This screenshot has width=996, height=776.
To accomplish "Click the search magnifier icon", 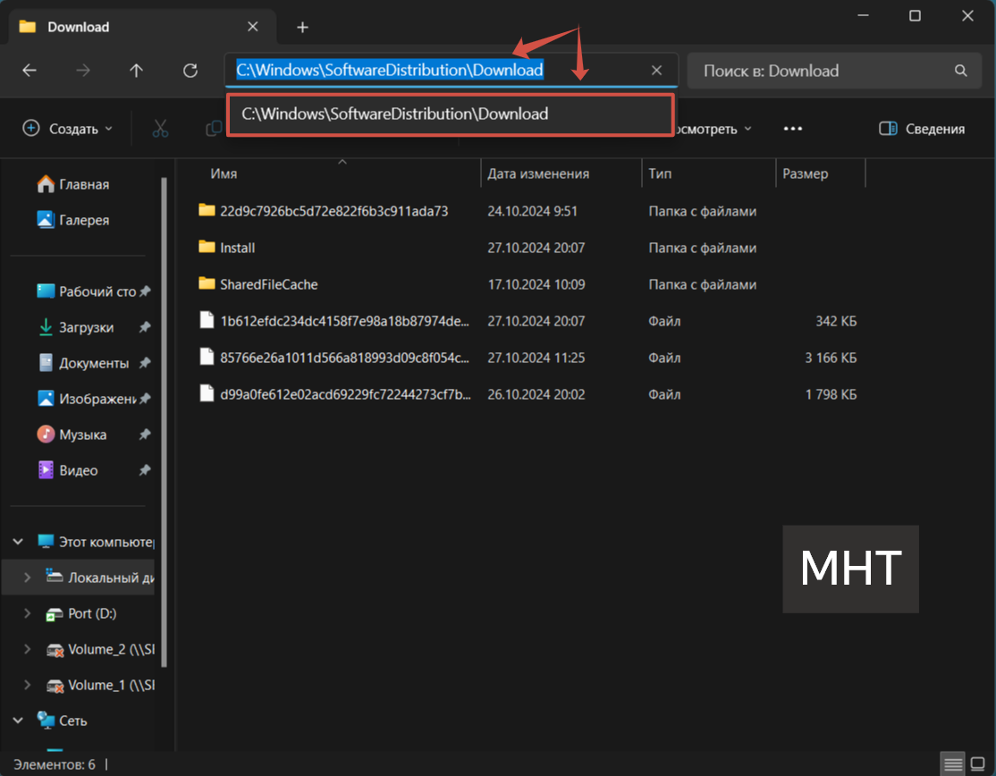I will (x=960, y=71).
